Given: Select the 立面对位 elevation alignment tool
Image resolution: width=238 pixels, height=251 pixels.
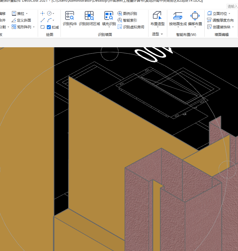Looking at the screenshot, I should (x=217, y=14).
